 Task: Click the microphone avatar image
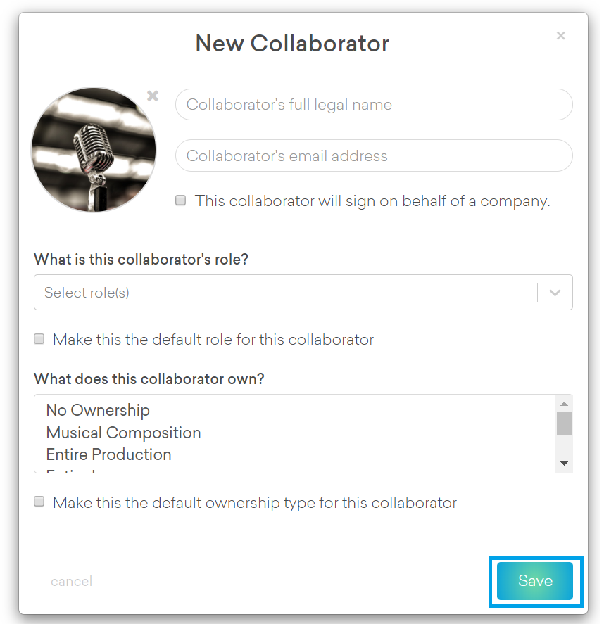(94, 150)
